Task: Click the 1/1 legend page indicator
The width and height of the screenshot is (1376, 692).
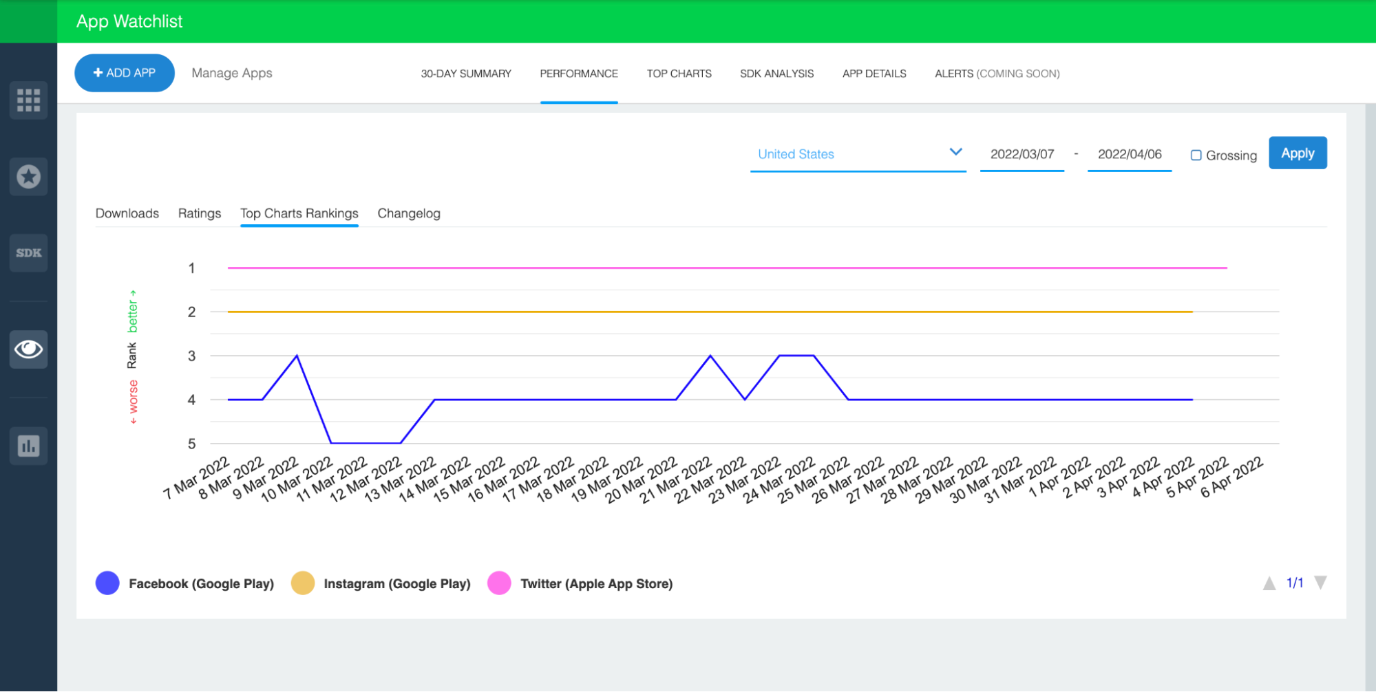Action: (1295, 583)
